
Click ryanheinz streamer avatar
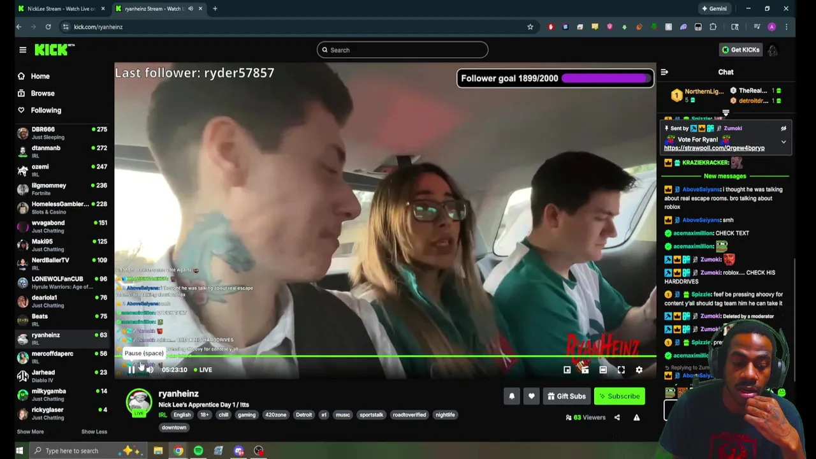click(139, 403)
